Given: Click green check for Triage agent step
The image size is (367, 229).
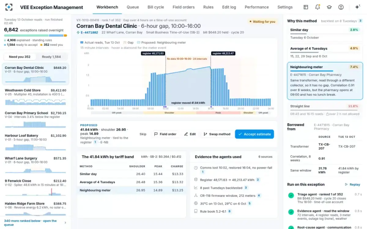Looking at the screenshot, I should 291,195.
